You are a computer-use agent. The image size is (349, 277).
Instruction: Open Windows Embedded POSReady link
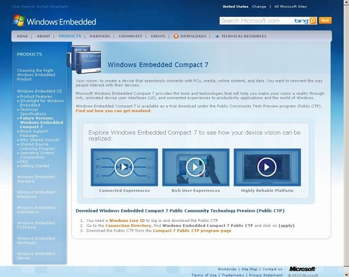tap(36, 225)
